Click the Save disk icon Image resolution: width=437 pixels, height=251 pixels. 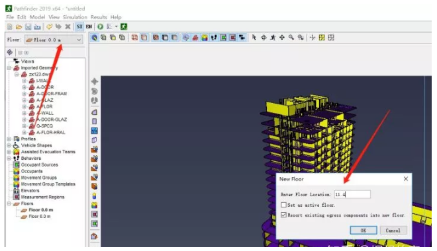click(x=28, y=26)
